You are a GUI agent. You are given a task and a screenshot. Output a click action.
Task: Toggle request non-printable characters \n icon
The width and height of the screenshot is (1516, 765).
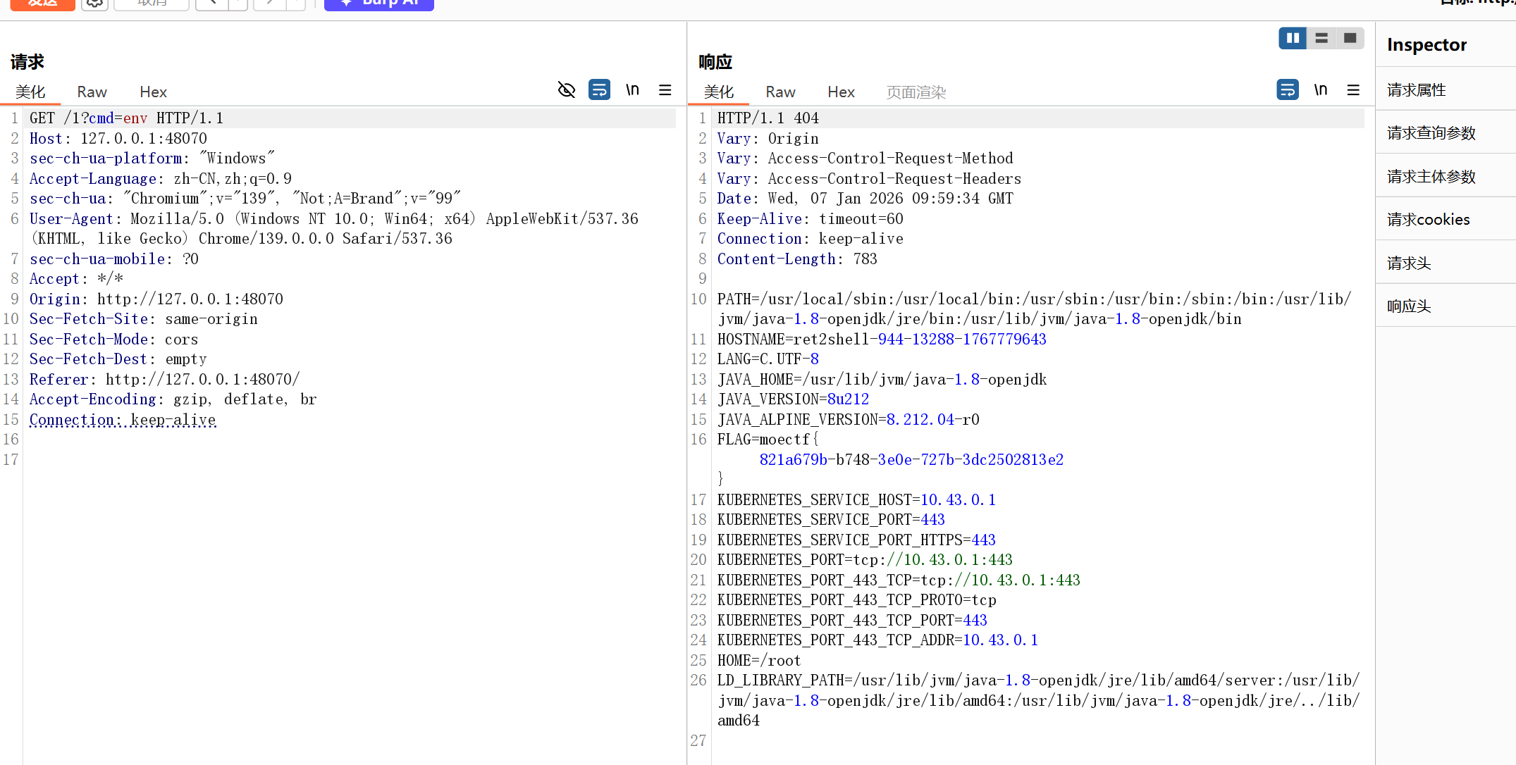(x=632, y=89)
